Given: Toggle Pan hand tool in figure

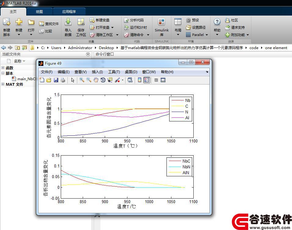Looking at the screenshot, I should [96, 80].
